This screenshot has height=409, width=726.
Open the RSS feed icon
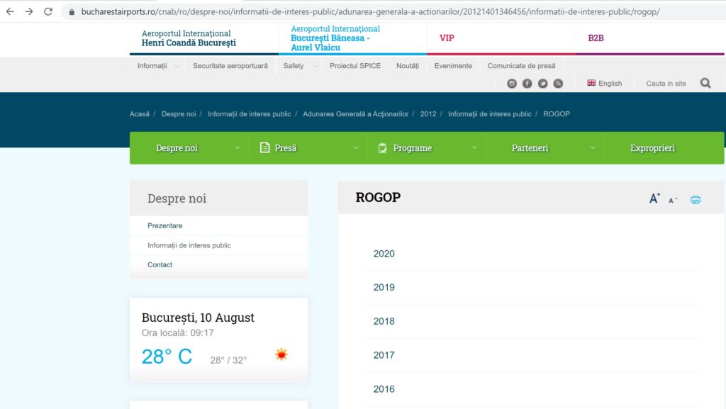(558, 83)
